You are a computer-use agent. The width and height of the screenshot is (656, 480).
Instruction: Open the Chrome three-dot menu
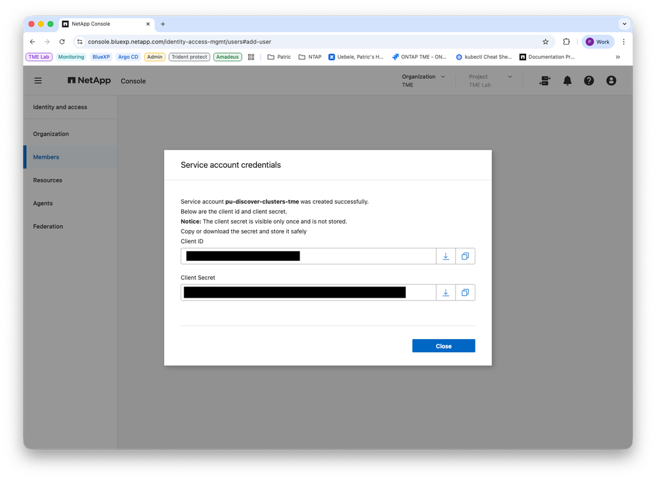[623, 42]
